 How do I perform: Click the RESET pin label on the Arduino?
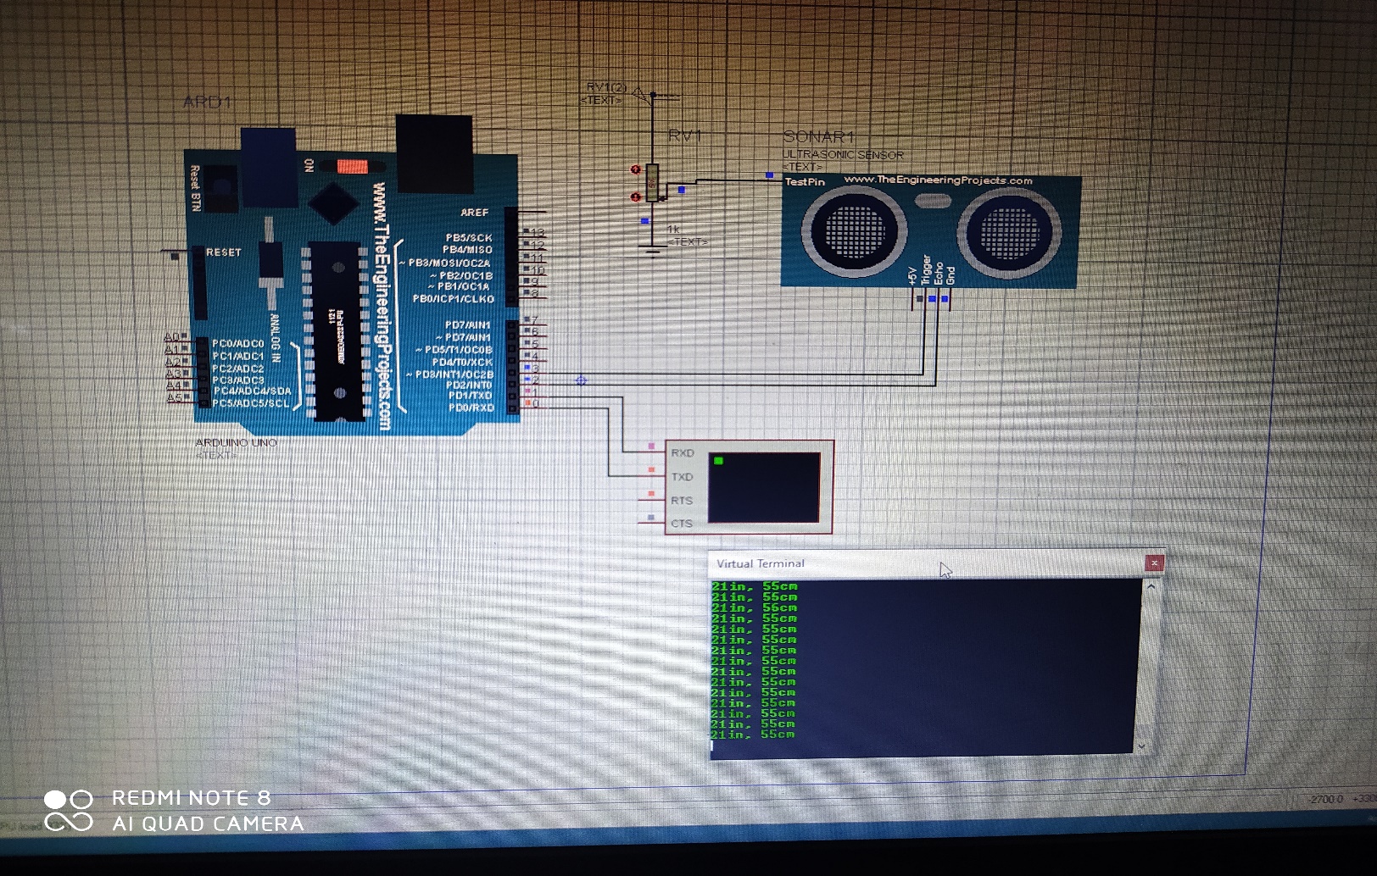click(x=224, y=252)
